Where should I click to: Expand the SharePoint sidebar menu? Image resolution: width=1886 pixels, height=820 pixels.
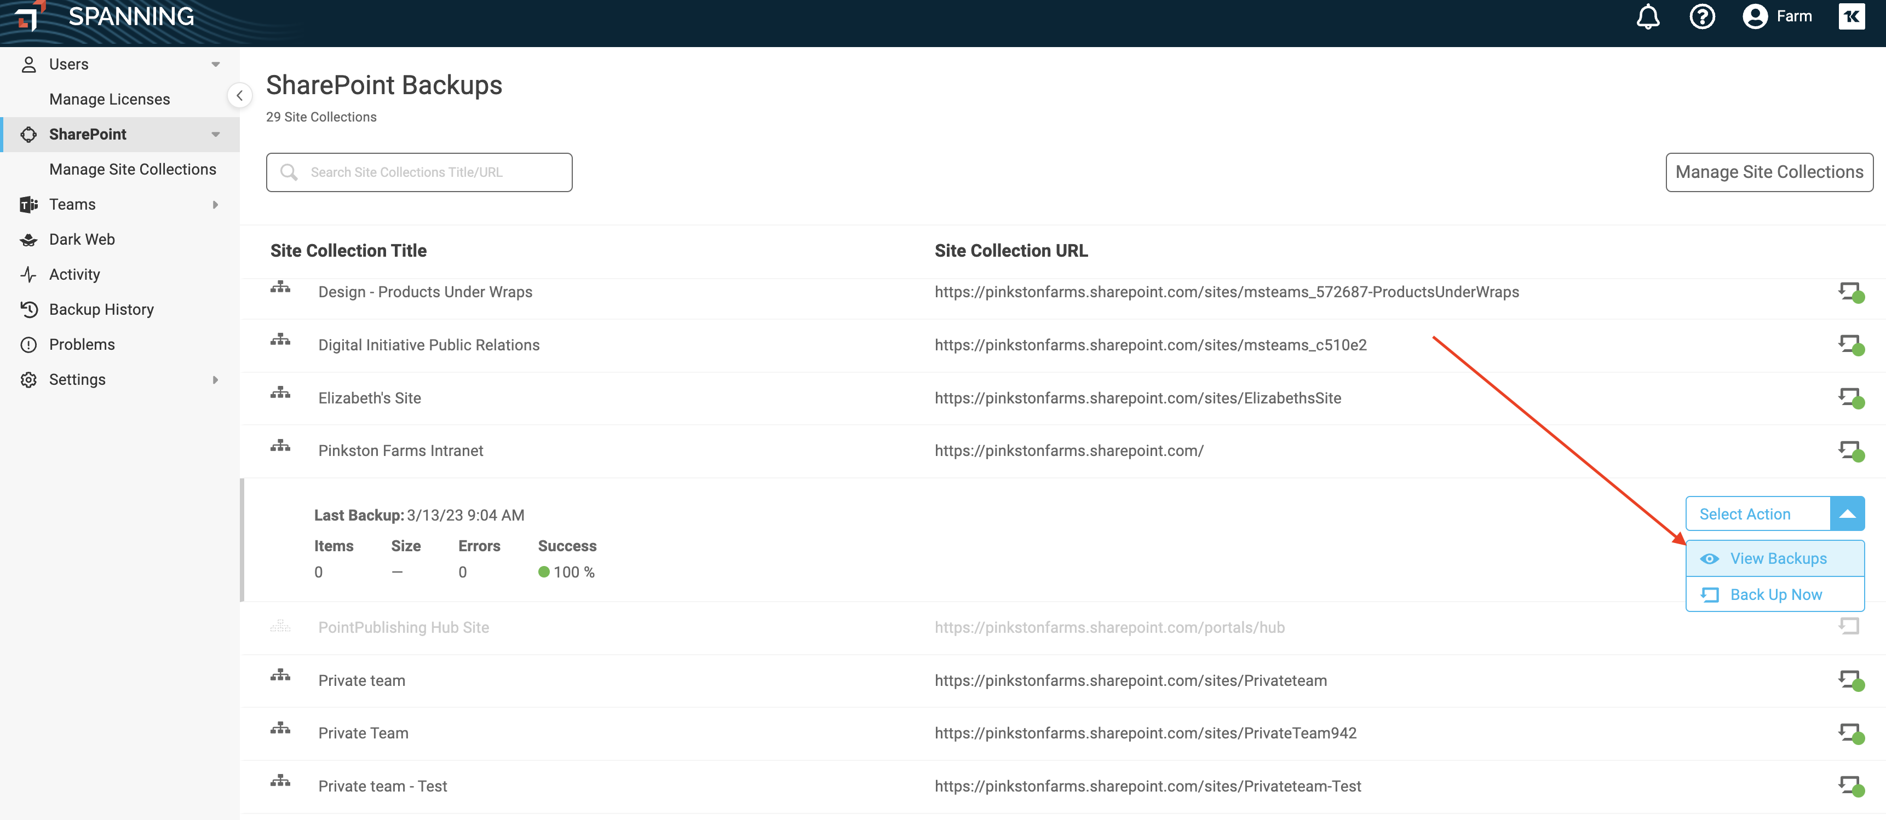point(214,134)
